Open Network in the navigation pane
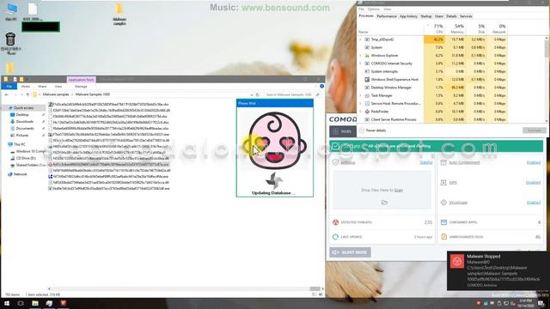The height and width of the screenshot is (309, 550). point(20,174)
